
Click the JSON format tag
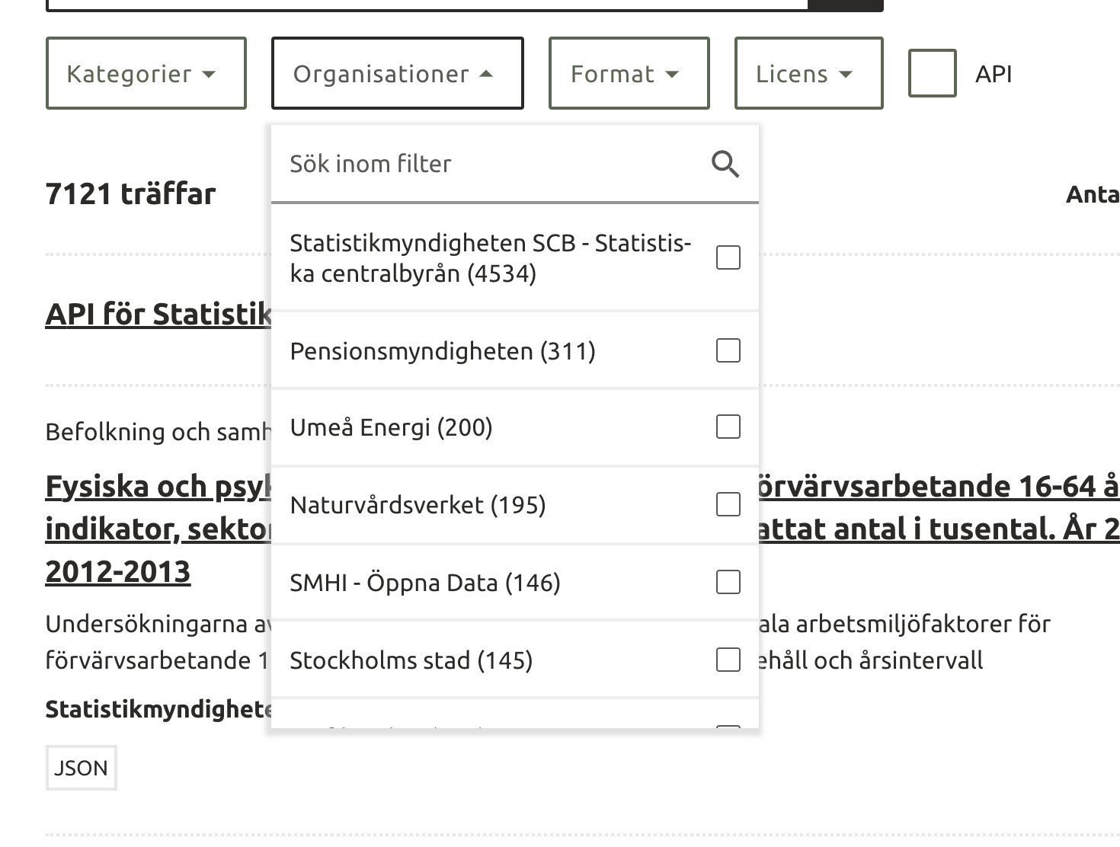[x=81, y=768]
